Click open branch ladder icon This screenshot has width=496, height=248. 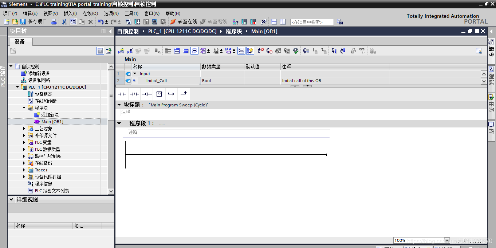[x=171, y=94]
